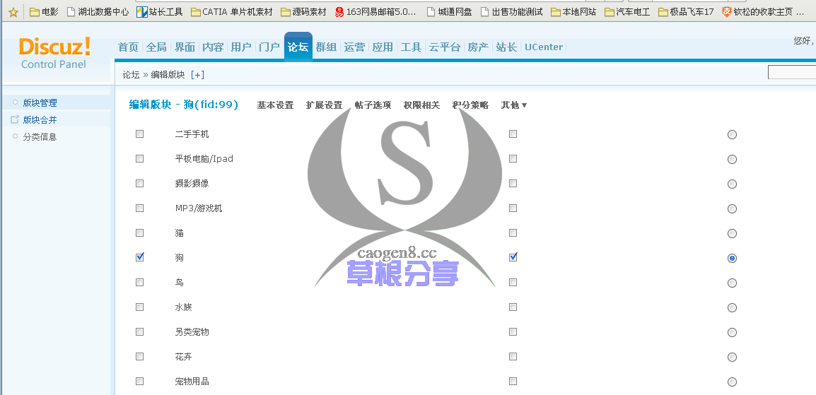Open the 汽车电工 bookmark folder
This screenshot has height=395, width=816.
click(x=627, y=12)
